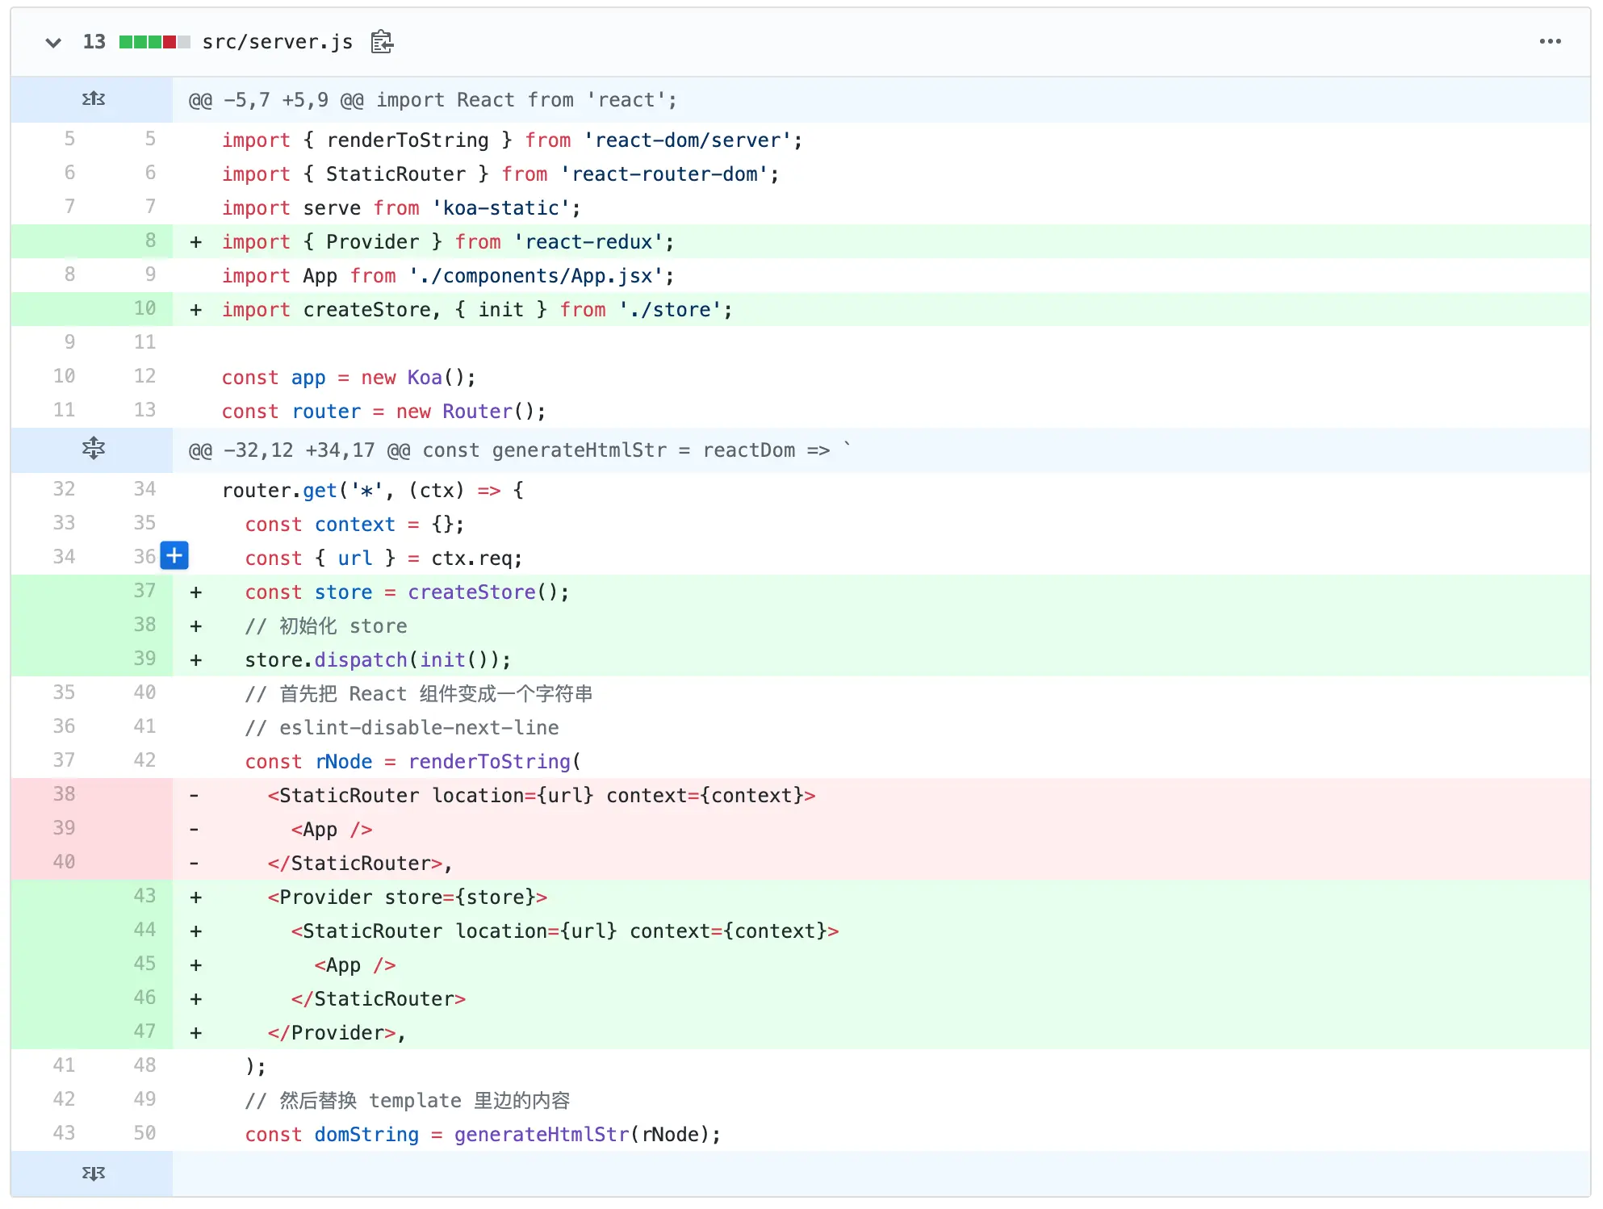
Task: Select new line number 43 Provider row
Action: click(144, 896)
